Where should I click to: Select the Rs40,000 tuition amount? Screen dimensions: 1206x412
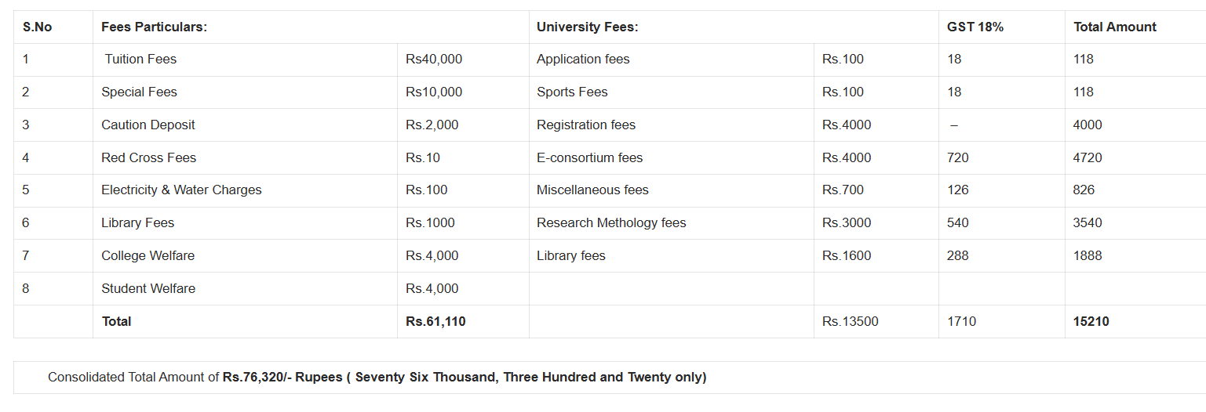[x=434, y=60]
